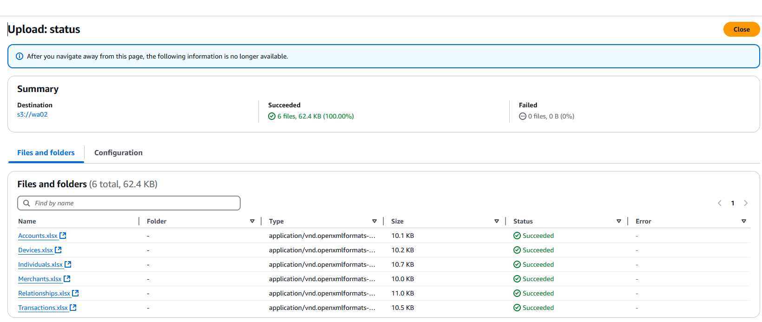Click Succeeded status icon in Individuals.xlsx row
762x322 pixels.
click(517, 264)
